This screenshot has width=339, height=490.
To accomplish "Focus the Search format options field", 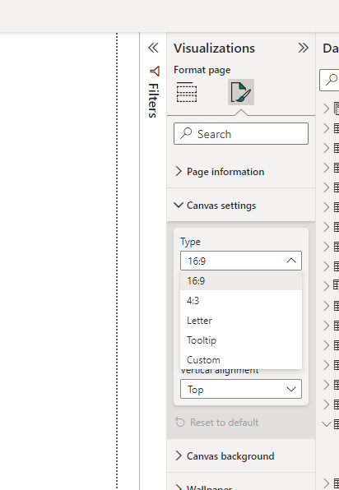I will point(241,134).
